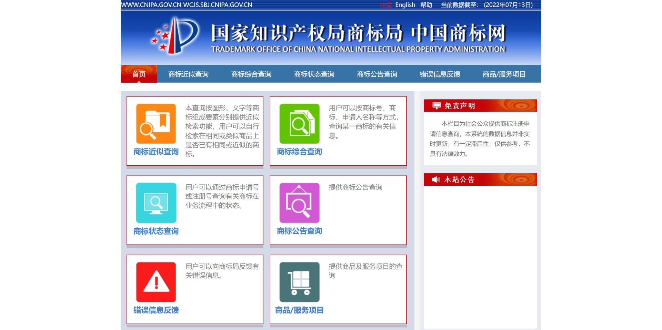Screen dimensions: 662x330
Task: Click the 免责声明 panel header
Action: [480, 106]
